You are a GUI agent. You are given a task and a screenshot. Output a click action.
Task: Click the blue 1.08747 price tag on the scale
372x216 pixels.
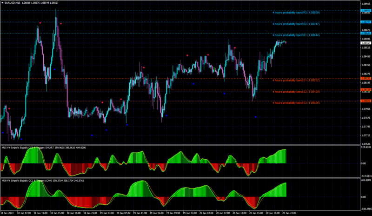365,22
